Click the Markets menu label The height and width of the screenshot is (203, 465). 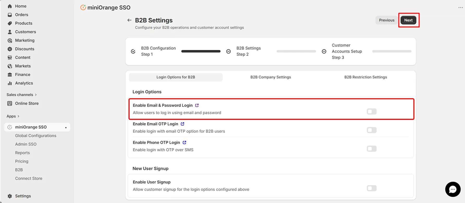pyautogui.click(x=23, y=66)
